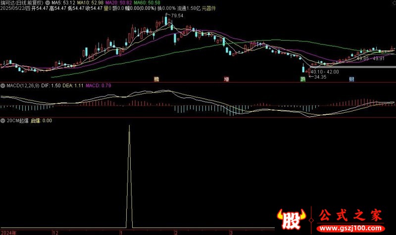Open dropdown beside 瑞可达 chart title
The width and height of the screenshot is (396, 235).
click(x=48, y=3)
